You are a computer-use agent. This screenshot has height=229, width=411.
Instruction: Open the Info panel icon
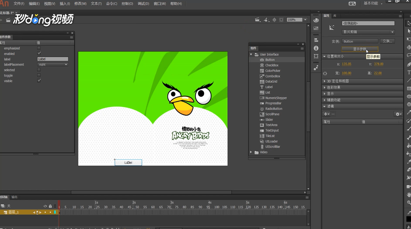coord(316,48)
